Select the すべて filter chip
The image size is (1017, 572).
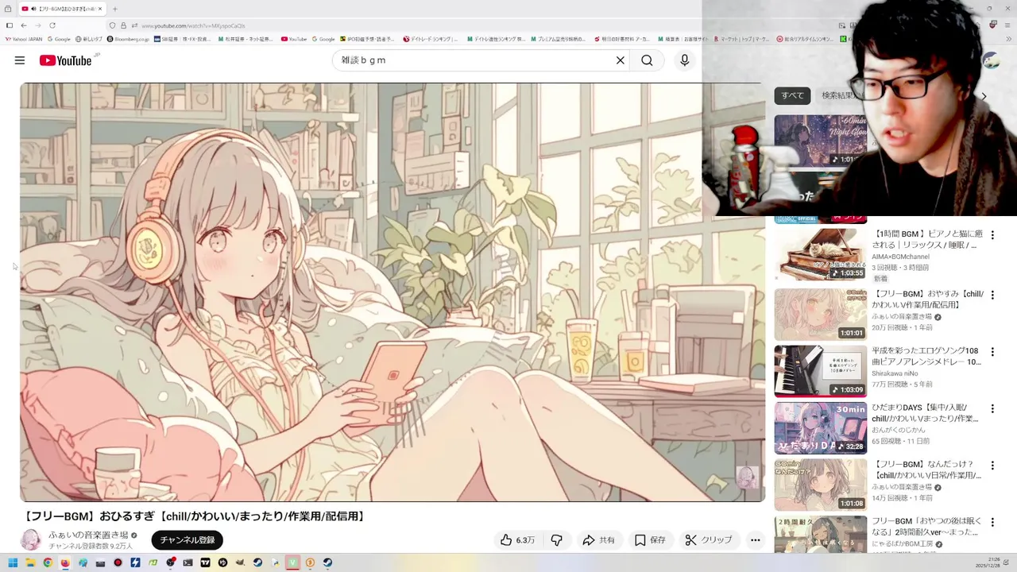[x=792, y=96]
